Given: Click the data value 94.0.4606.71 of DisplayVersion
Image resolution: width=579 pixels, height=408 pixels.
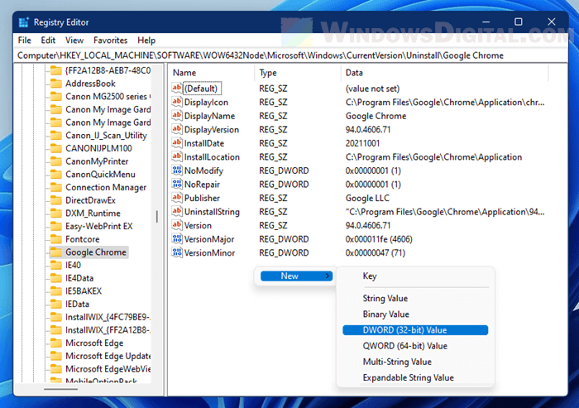Looking at the screenshot, I should pos(368,129).
